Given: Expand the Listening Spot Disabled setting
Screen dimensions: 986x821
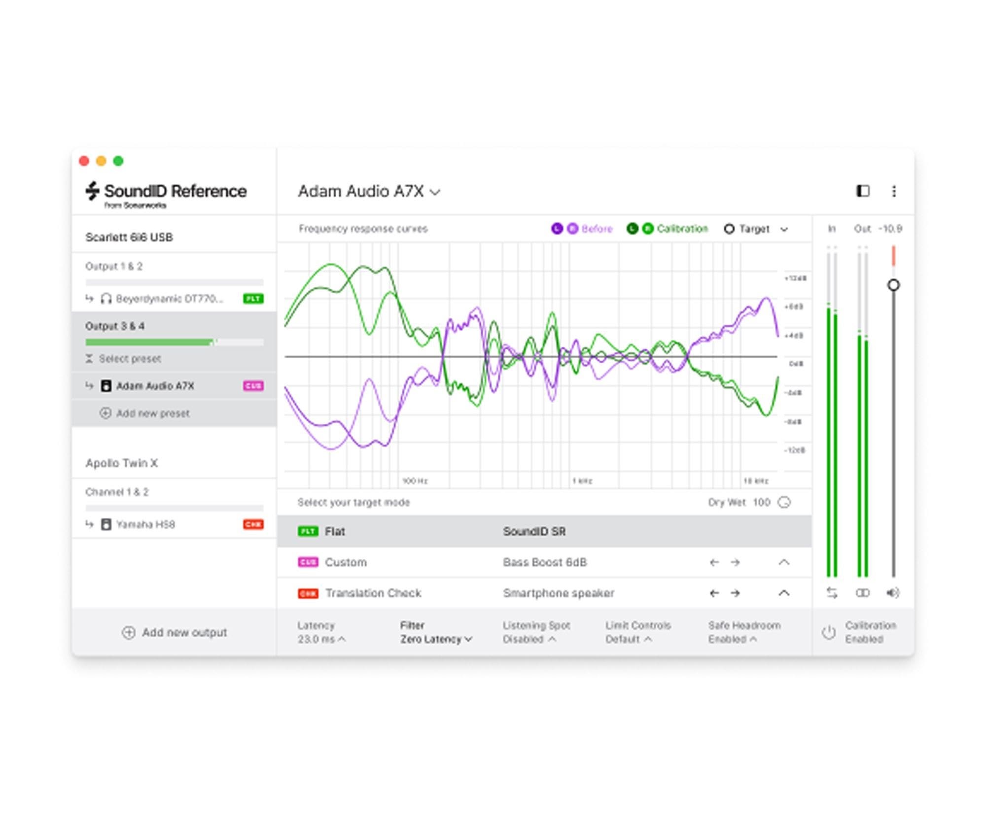Looking at the screenshot, I should pyautogui.click(x=536, y=632).
